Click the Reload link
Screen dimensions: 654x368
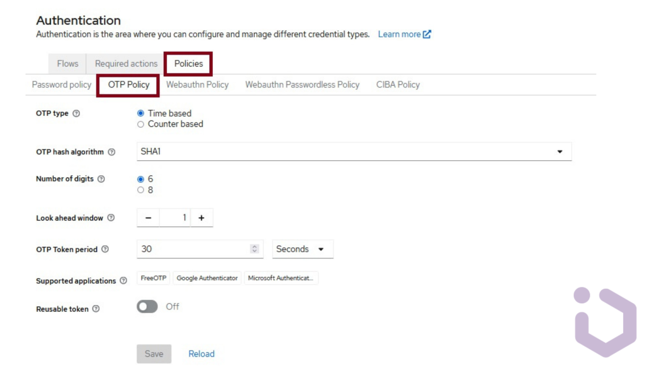click(201, 354)
